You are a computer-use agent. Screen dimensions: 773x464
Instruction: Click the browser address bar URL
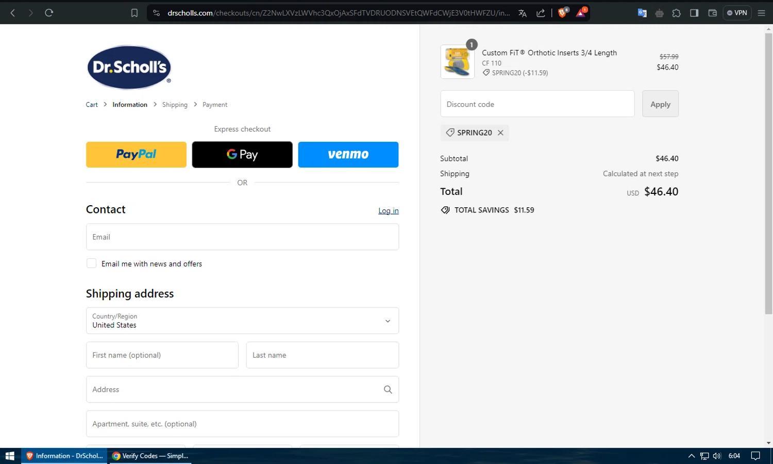click(339, 13)
